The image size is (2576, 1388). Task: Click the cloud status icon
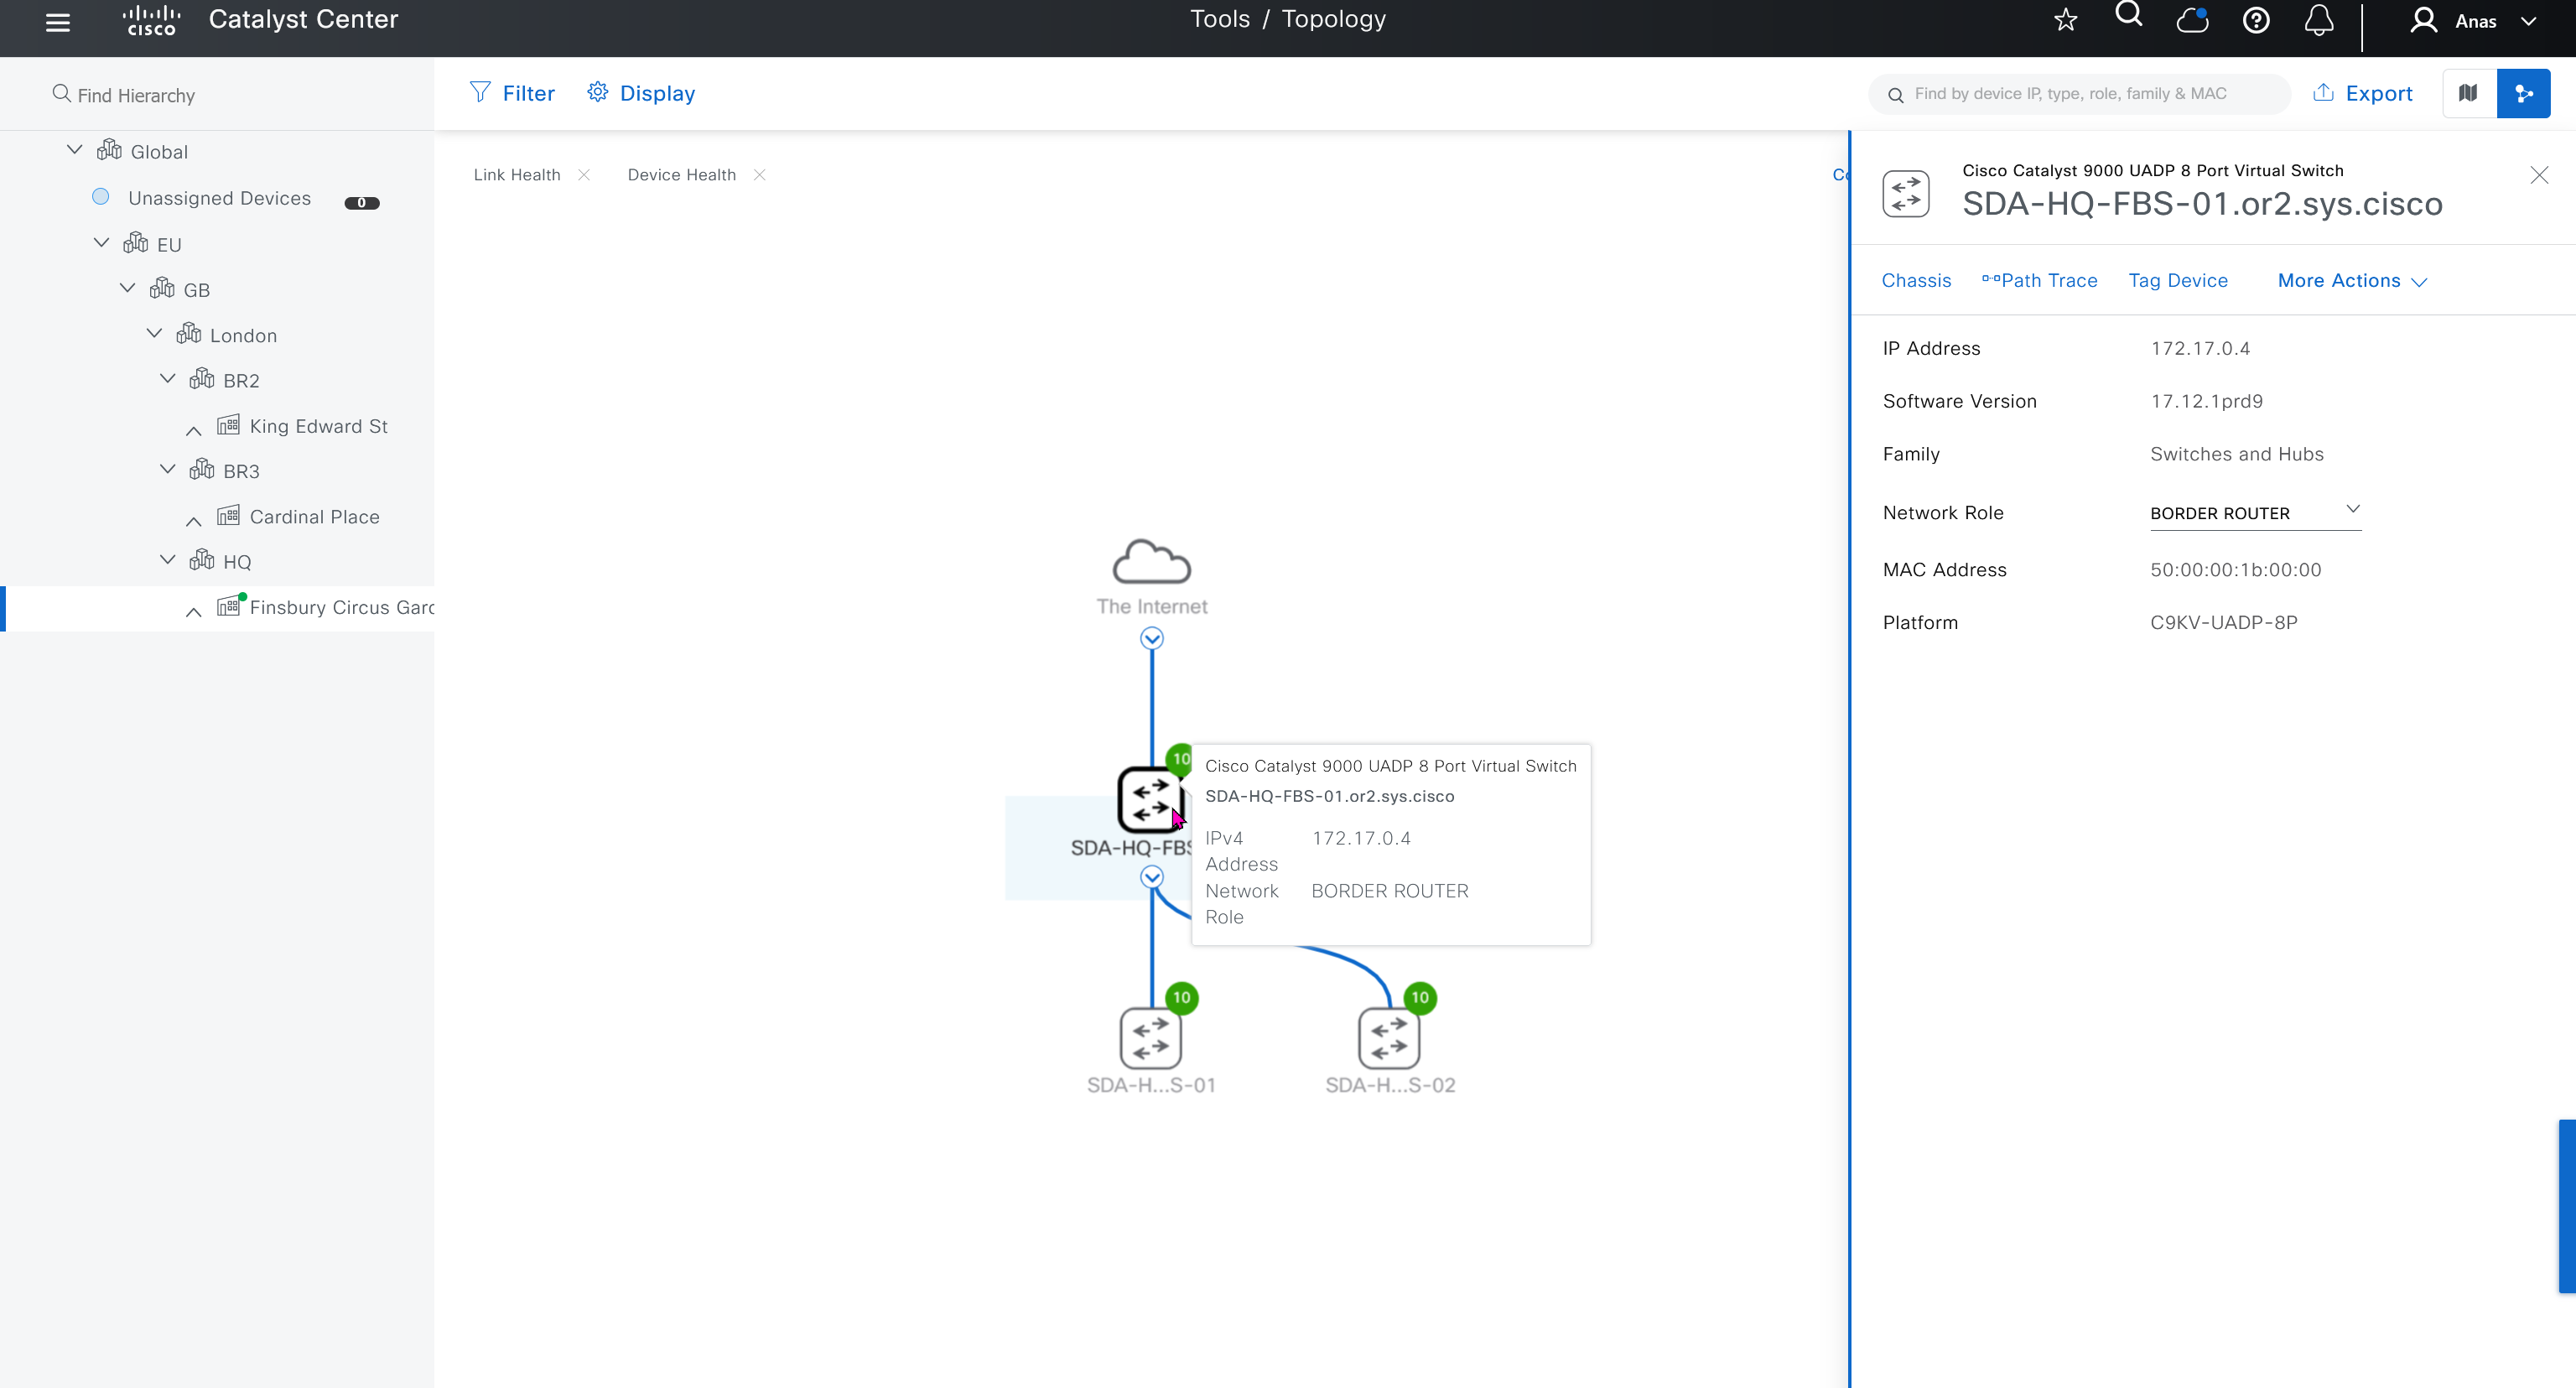(2192, 20)
